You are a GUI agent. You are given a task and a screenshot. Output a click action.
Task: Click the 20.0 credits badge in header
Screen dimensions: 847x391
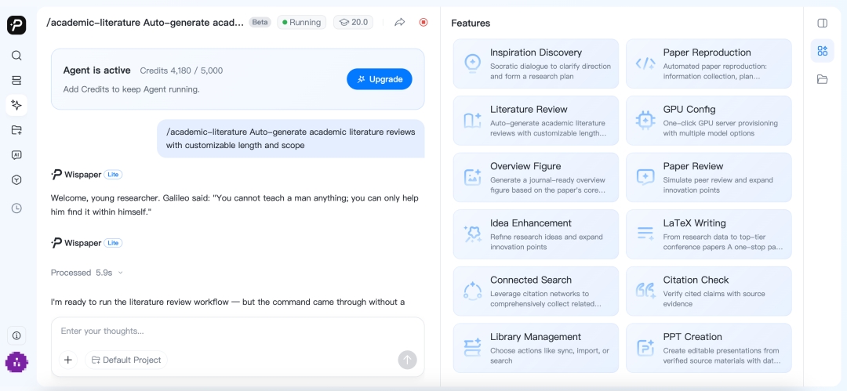point(353,22)
